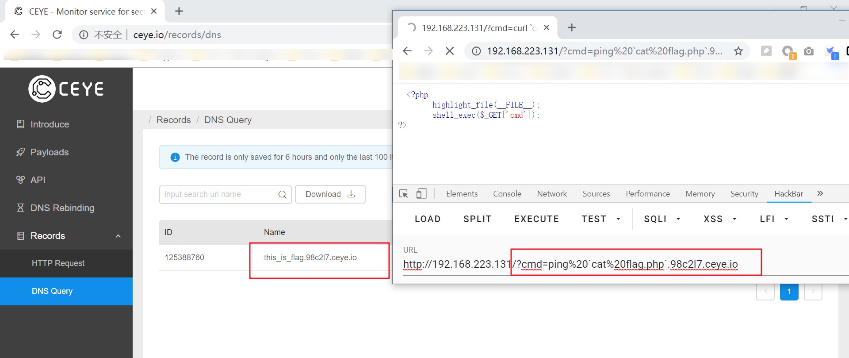Close the CEYE Monitor service tab
This screenshot has height=358, width=849.
(x=154, y=11)
